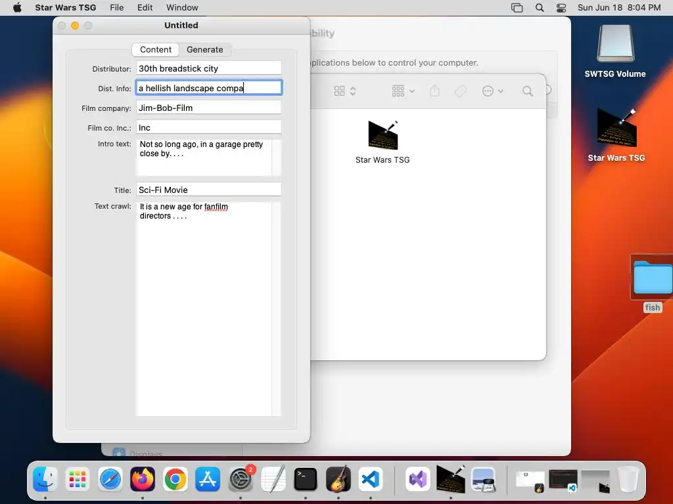
Task: Click the first minimized window thumbnail in Dock
Action: coord(530,481)
